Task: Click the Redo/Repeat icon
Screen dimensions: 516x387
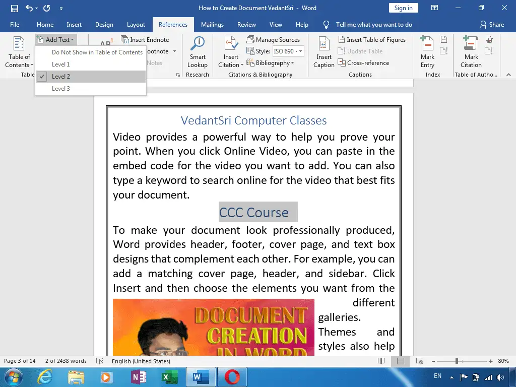Action: [47, 8]
